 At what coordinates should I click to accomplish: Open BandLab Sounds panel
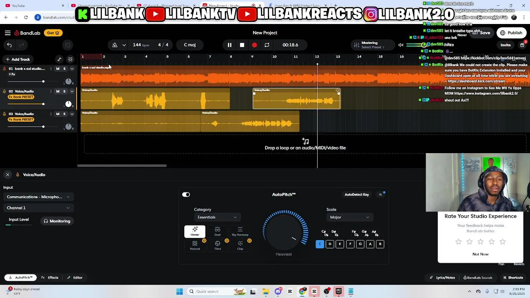pyautogui.click(x=478, y=278)
